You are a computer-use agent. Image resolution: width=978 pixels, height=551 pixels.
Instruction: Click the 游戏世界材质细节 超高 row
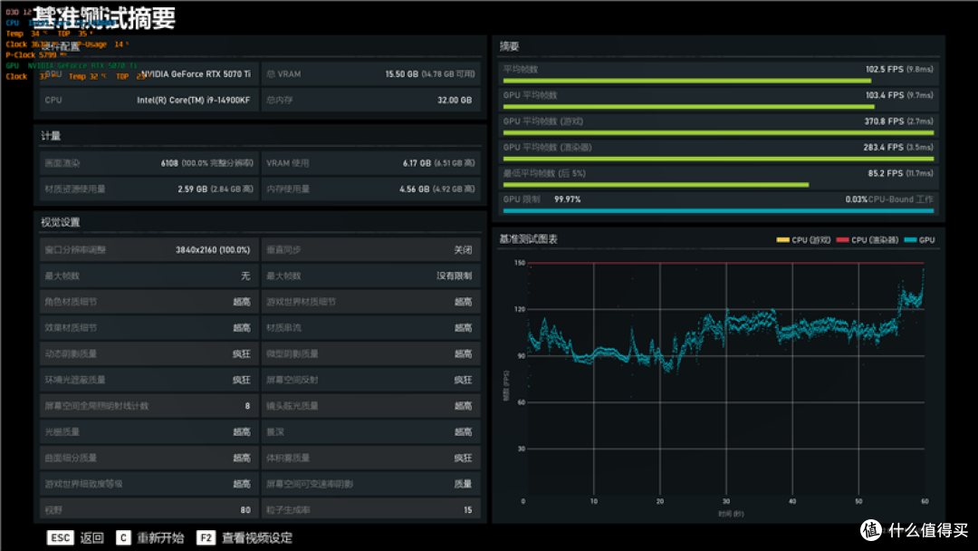pyautogui.click(x=370, y=302)
